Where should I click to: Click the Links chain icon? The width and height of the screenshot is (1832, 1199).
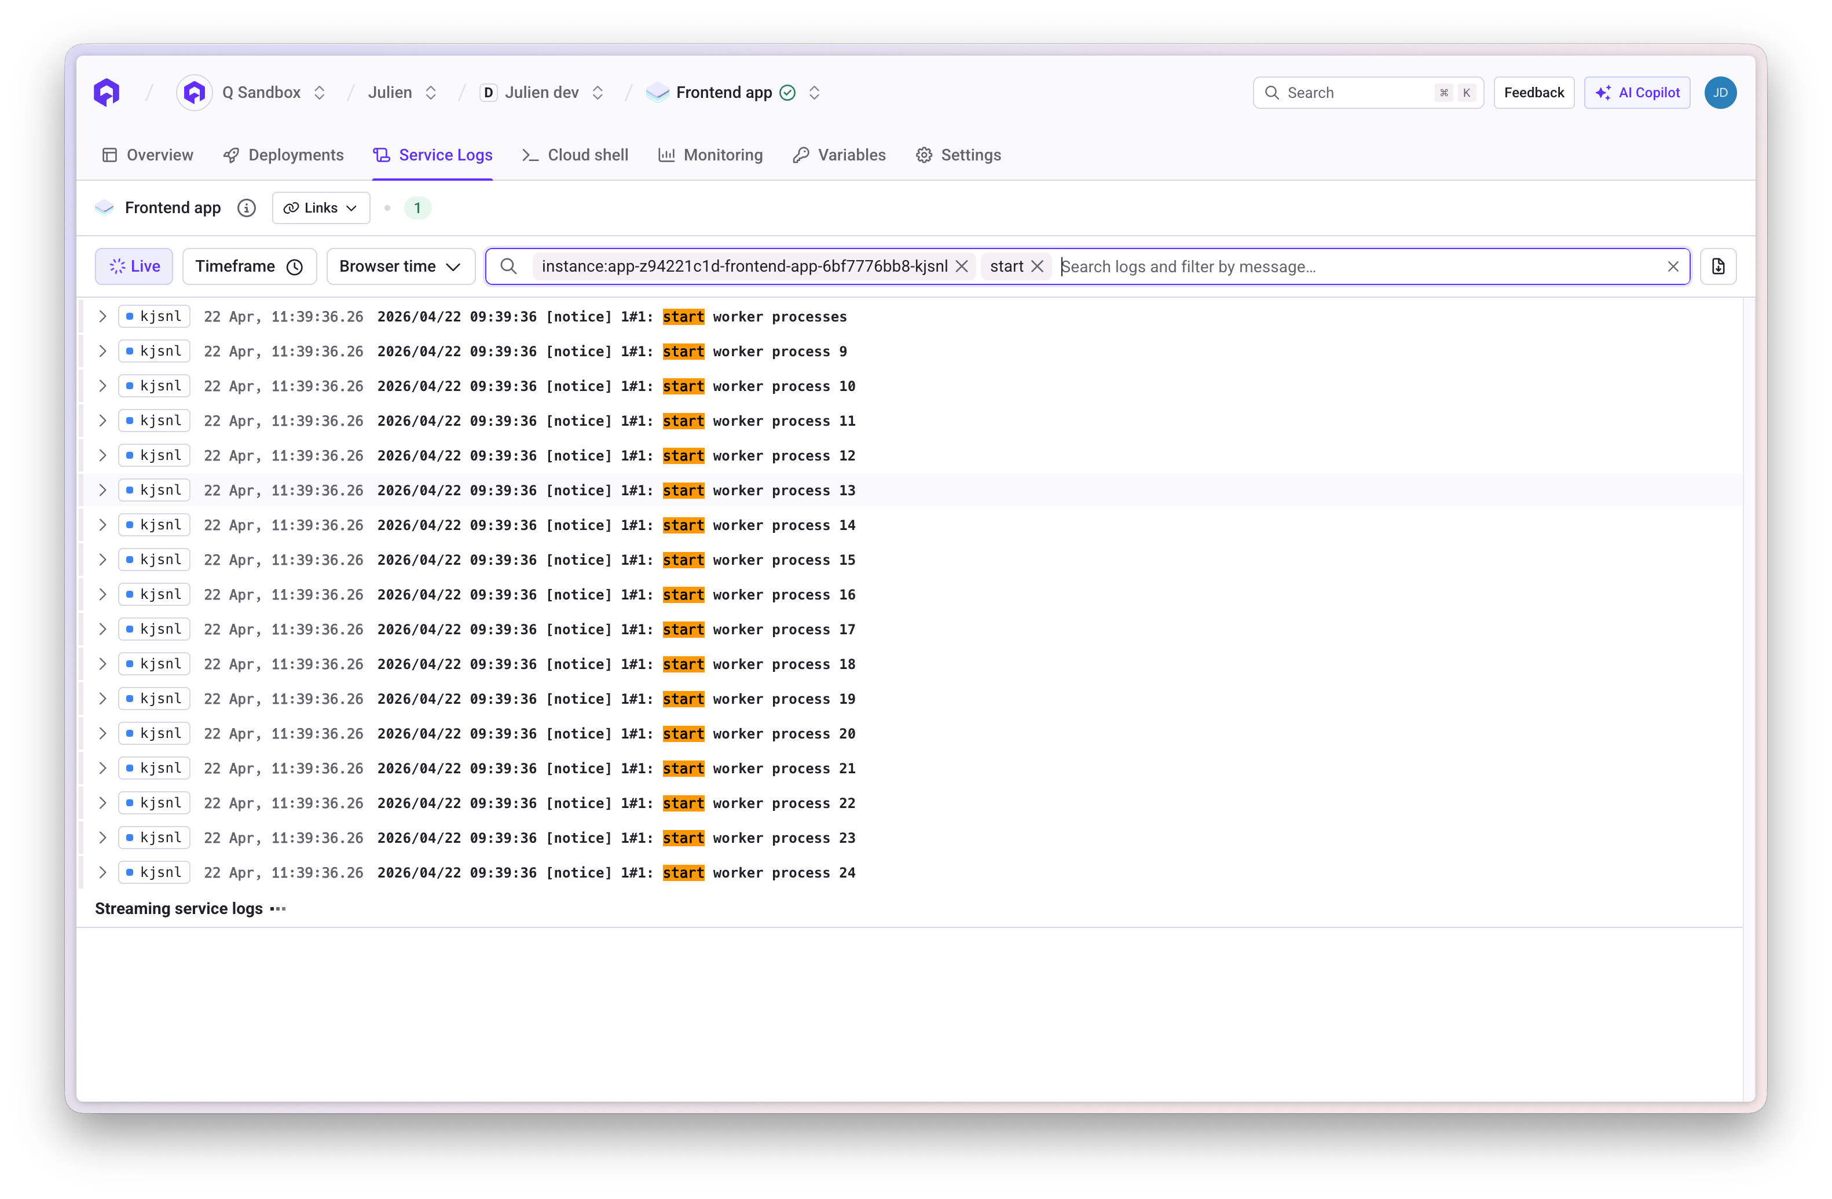(x=291, y=208)
